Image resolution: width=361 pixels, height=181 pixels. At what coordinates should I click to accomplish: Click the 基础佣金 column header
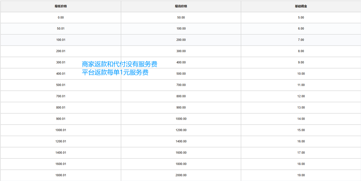[301, 6]
